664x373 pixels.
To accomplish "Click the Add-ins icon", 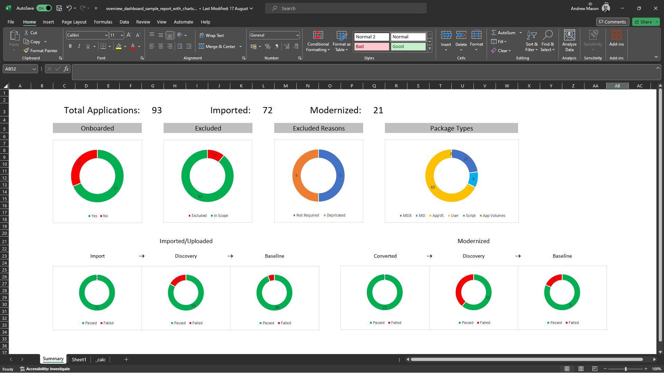I will [x=616, y=35].
